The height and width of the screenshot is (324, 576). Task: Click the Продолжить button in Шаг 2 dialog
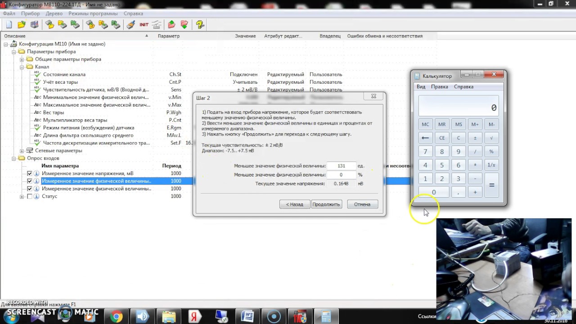click(326, 204)
